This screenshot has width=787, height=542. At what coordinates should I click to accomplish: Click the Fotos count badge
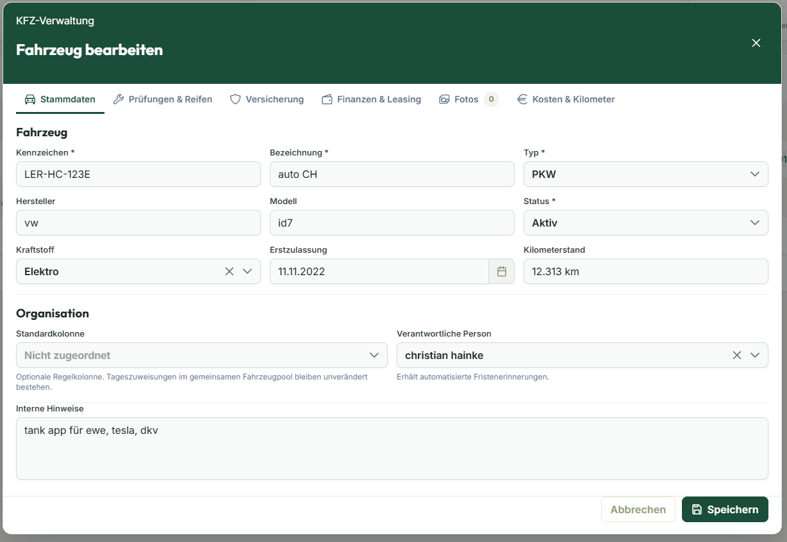pos(492,99)
